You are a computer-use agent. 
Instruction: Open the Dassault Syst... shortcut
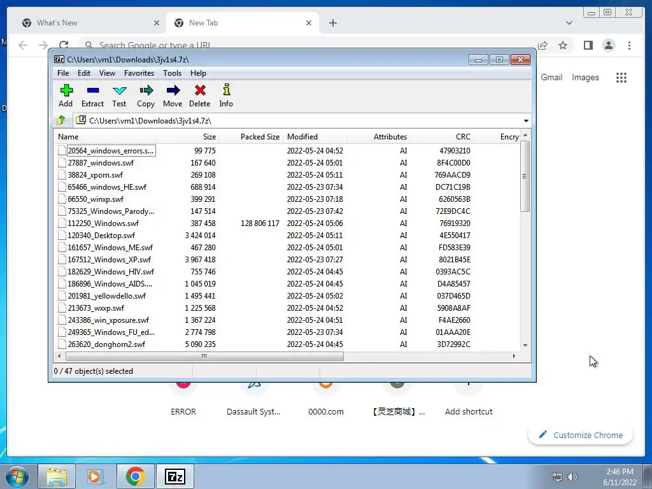pyautogui.click(x=253, y=412)
